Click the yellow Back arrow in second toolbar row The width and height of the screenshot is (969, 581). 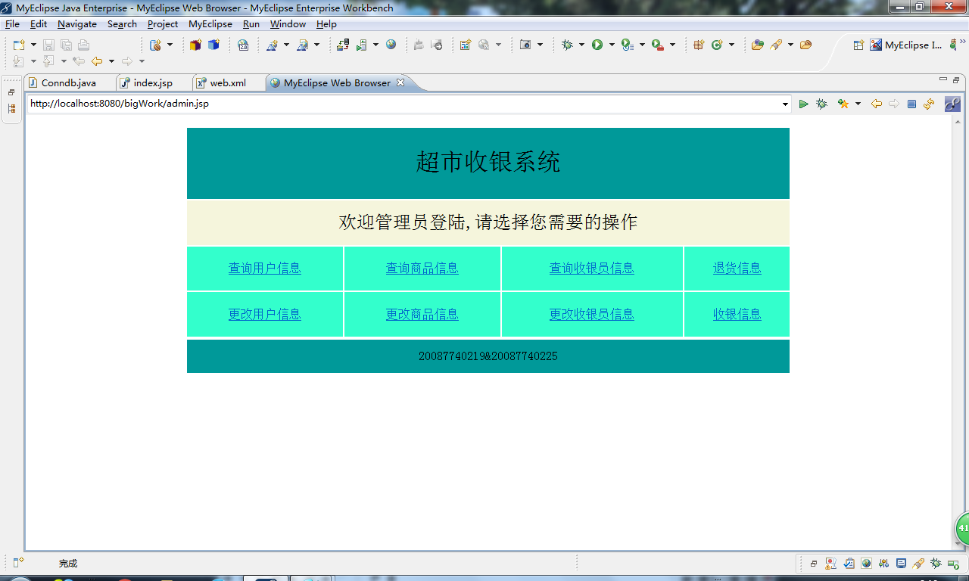pyautogui.click(x=97, y=61)
